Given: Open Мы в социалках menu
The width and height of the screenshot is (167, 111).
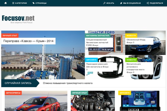Looking at the screenshot, I should point(130,3).
